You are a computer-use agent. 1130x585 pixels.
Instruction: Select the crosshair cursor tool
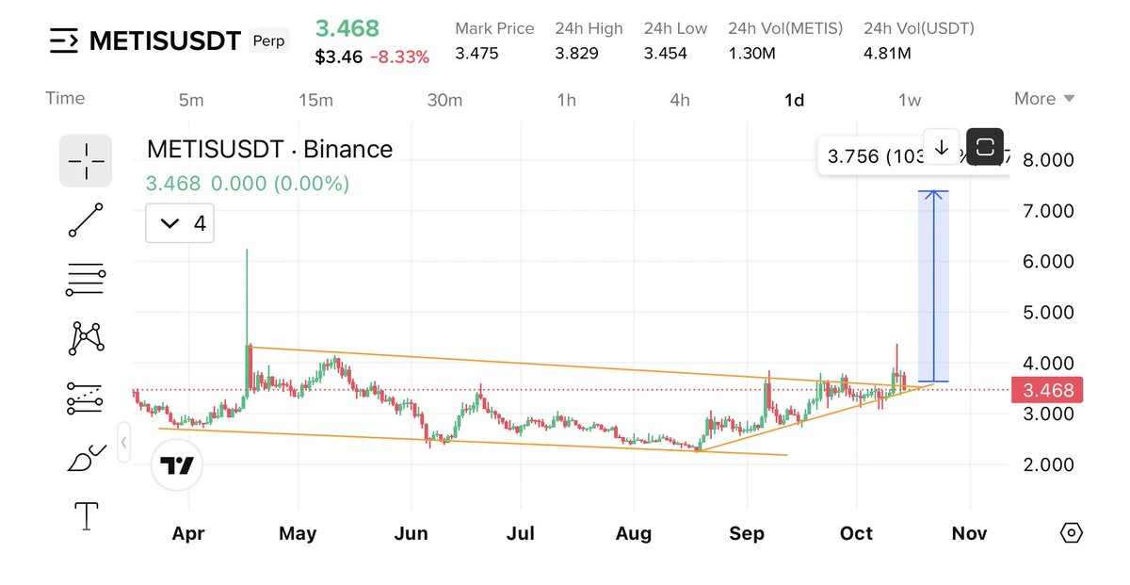point(86,160)
